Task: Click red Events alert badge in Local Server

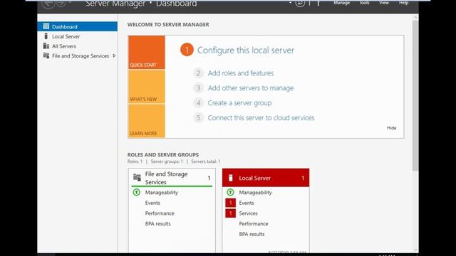Action: (x=231, y=203)
